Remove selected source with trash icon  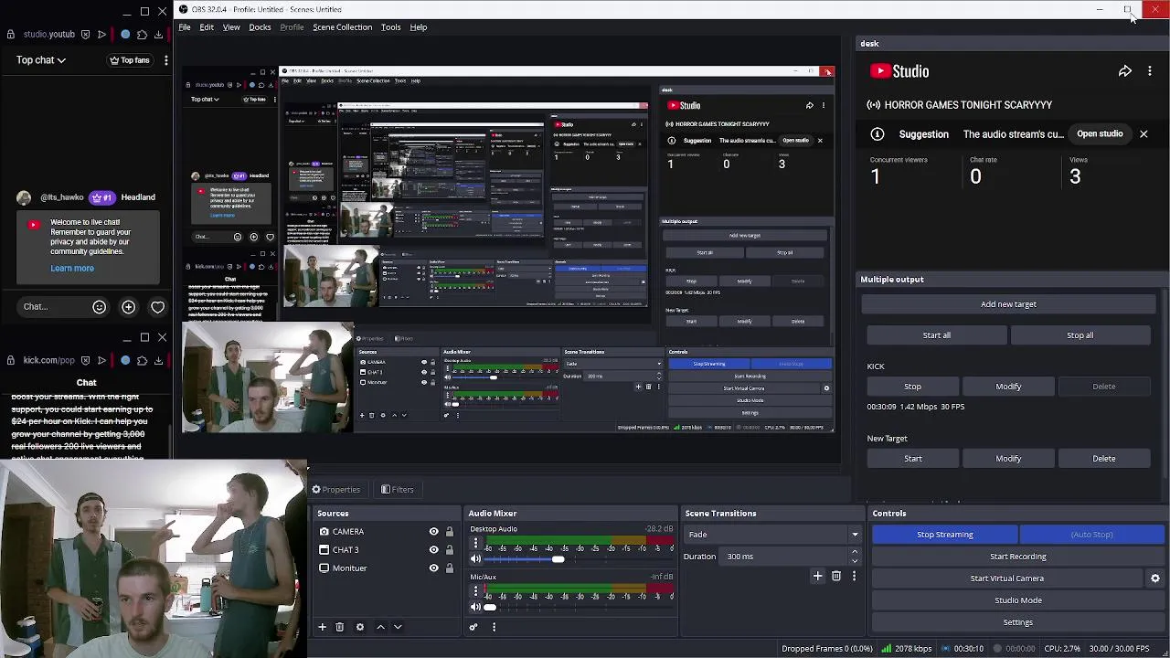(x=340, y=627)
